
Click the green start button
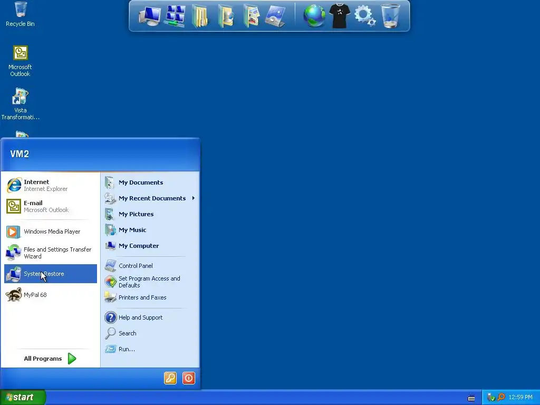point(23,398)
